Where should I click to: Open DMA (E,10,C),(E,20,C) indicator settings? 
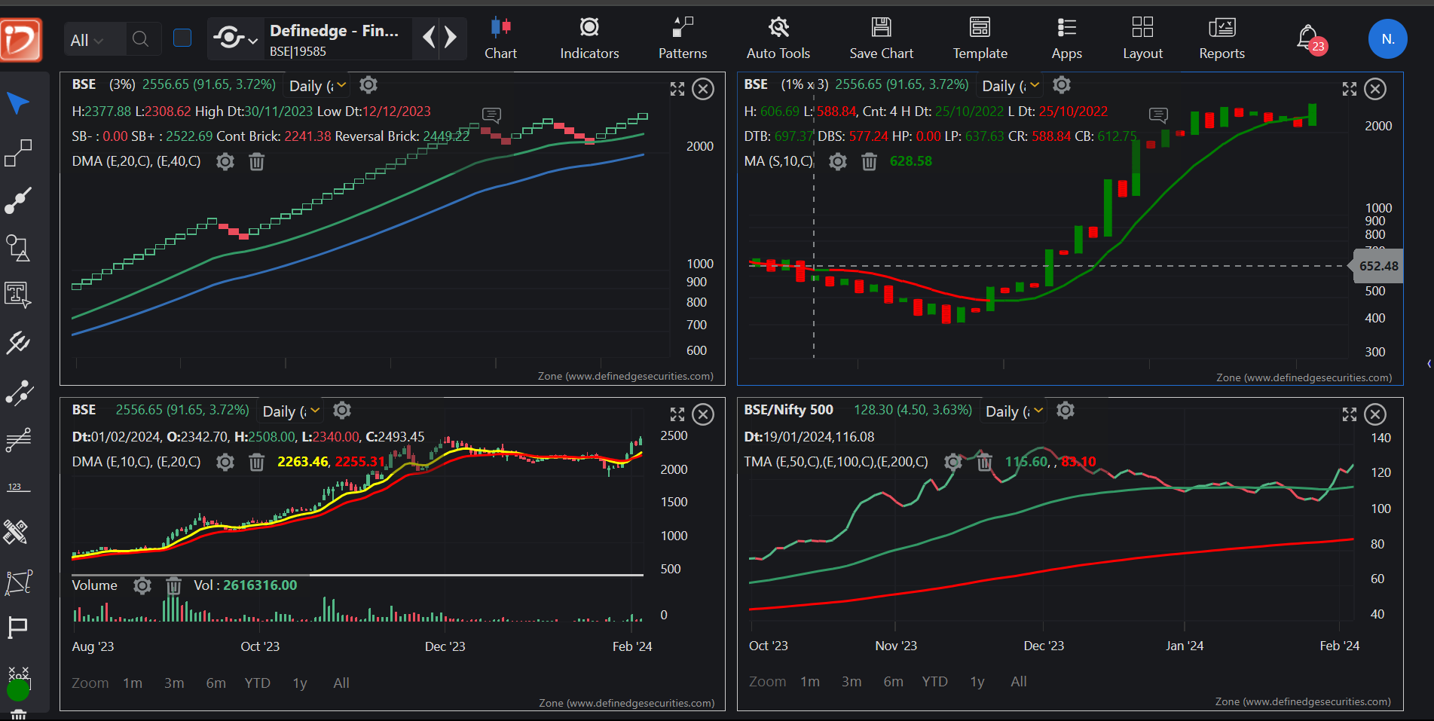click(225, 462)
